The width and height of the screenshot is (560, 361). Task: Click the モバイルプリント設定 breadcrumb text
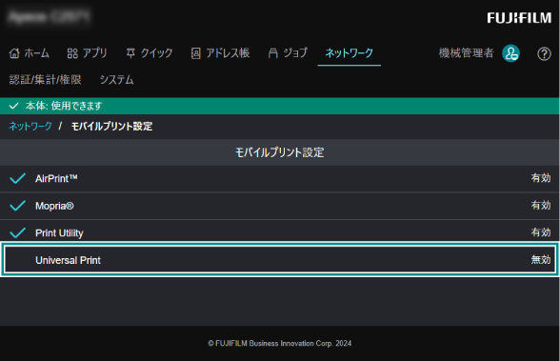pyautogui.click(x=111, y=126)
